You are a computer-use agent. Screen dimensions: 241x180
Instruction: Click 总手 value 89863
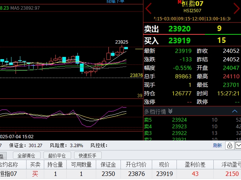[183, 76]
